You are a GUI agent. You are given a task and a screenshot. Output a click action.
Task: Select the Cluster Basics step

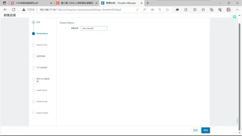42,33
